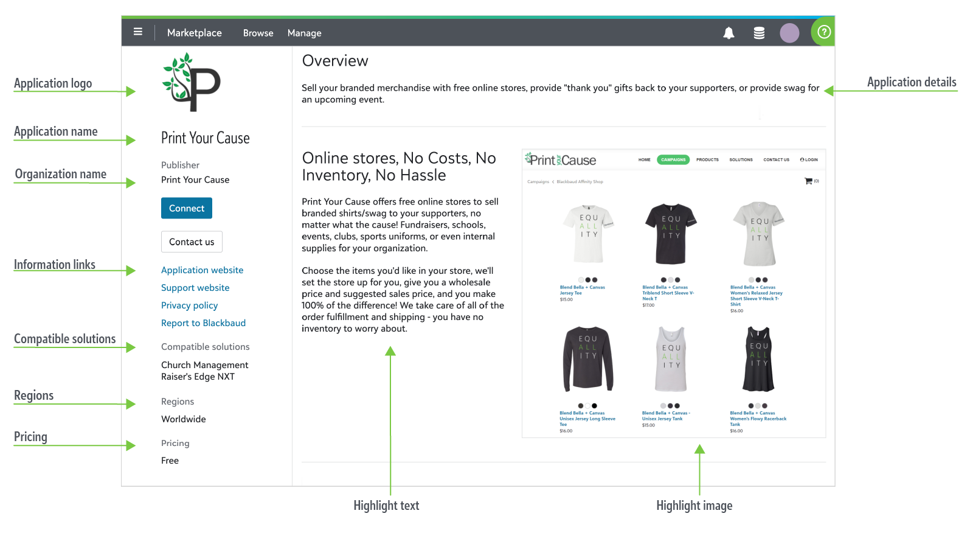Open the Browse menu

pyautogui.click(x=258, y=33)
